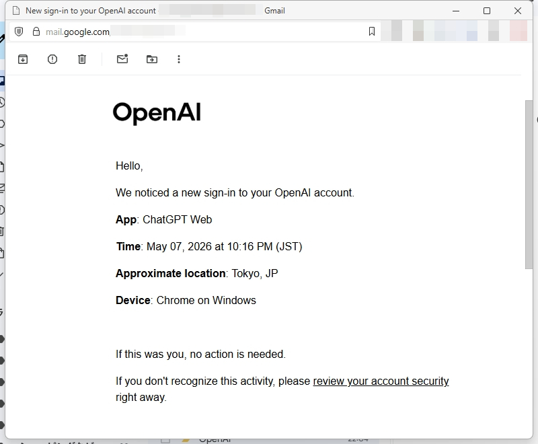This screenshot has height=444, width=538.
Task: Click 'We noticed a new sign-in' sentence
Action: click(235, 193)
